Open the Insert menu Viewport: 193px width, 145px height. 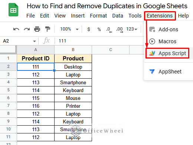78,16
